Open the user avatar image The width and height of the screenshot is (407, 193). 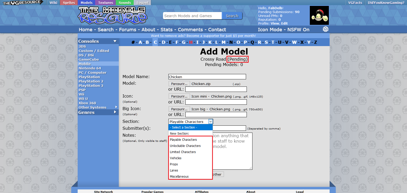(x=319, y=15)
